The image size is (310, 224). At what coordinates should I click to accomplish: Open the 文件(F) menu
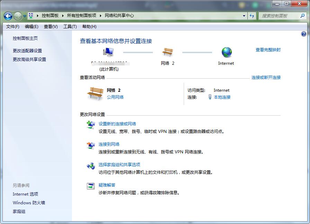[13, 27]
